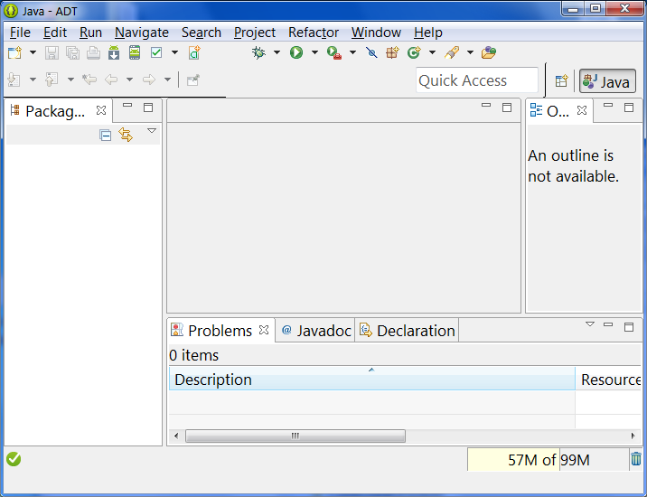Maximize the Problems panel

[x=629, y=327]
